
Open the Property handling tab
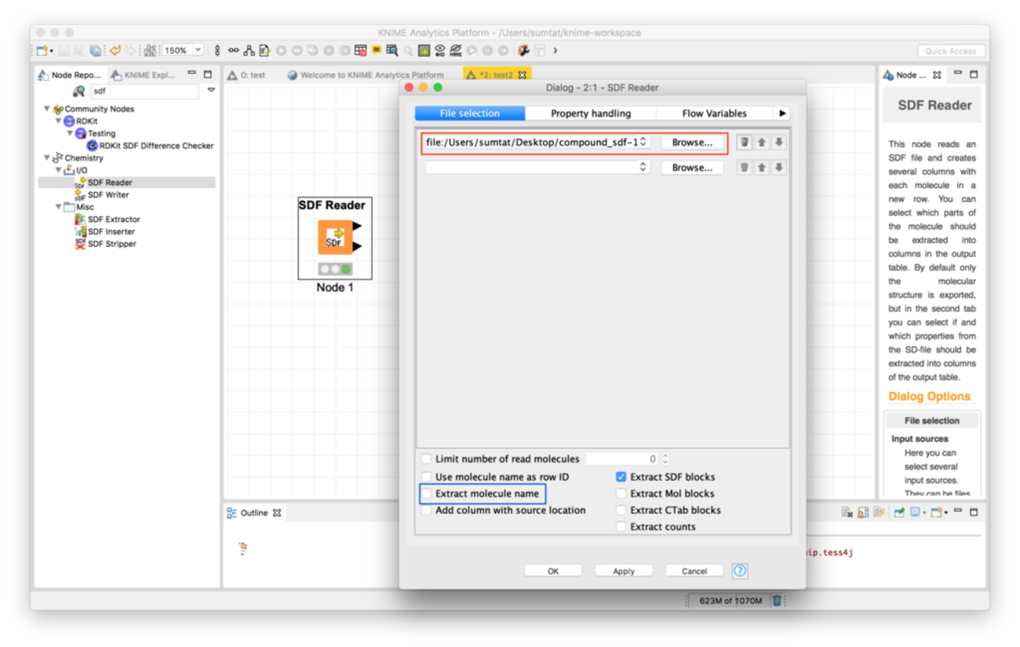pos(591,113)
